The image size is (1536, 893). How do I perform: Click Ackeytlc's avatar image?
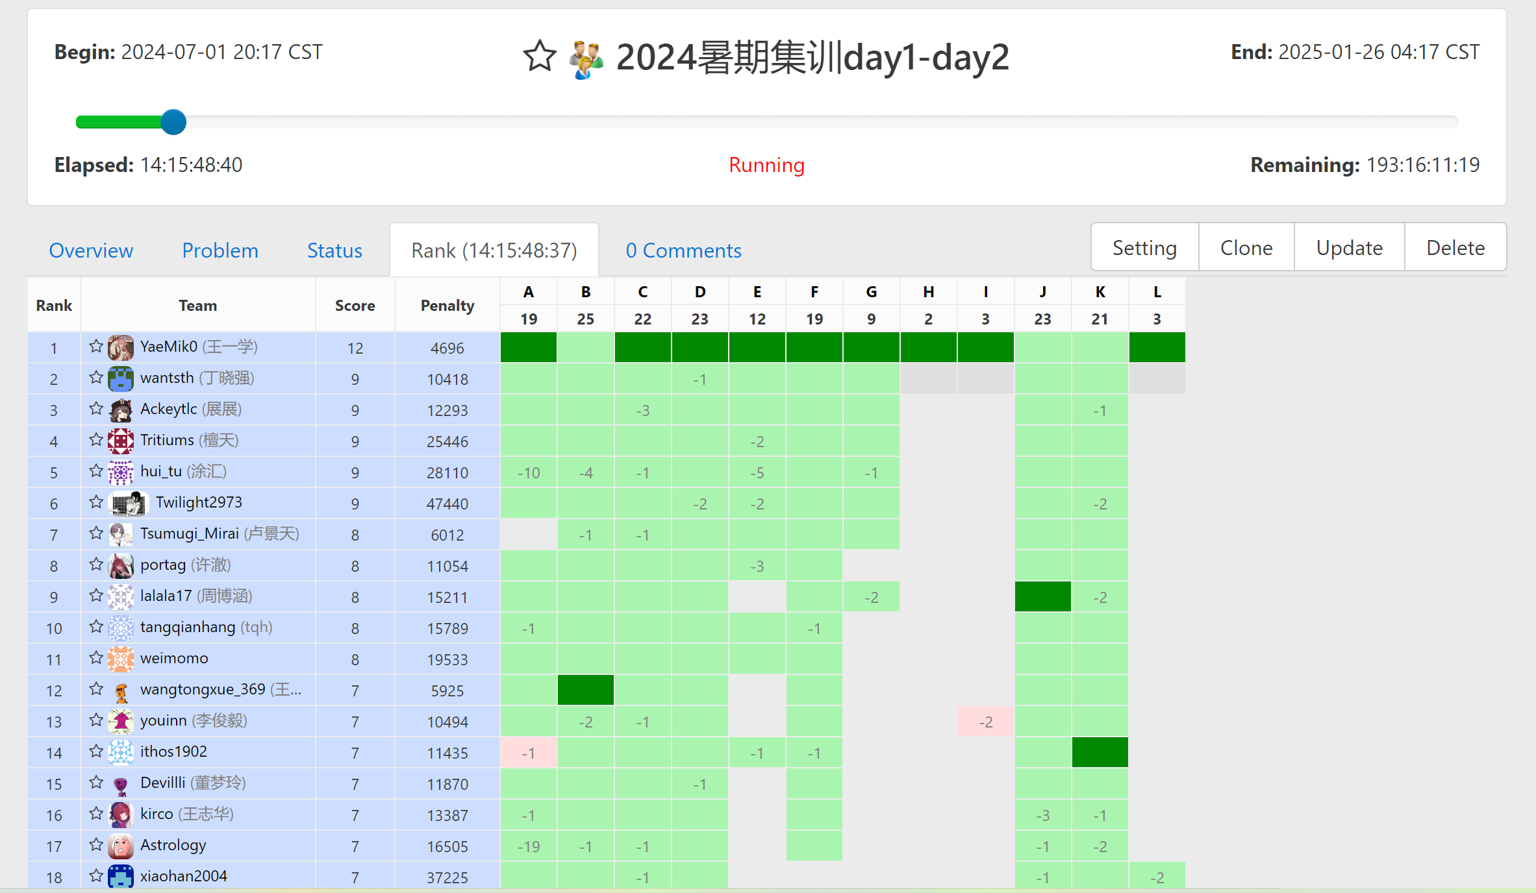click(x=121, y=410)
